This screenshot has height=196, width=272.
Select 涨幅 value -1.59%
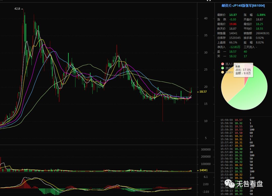[261, 15]
